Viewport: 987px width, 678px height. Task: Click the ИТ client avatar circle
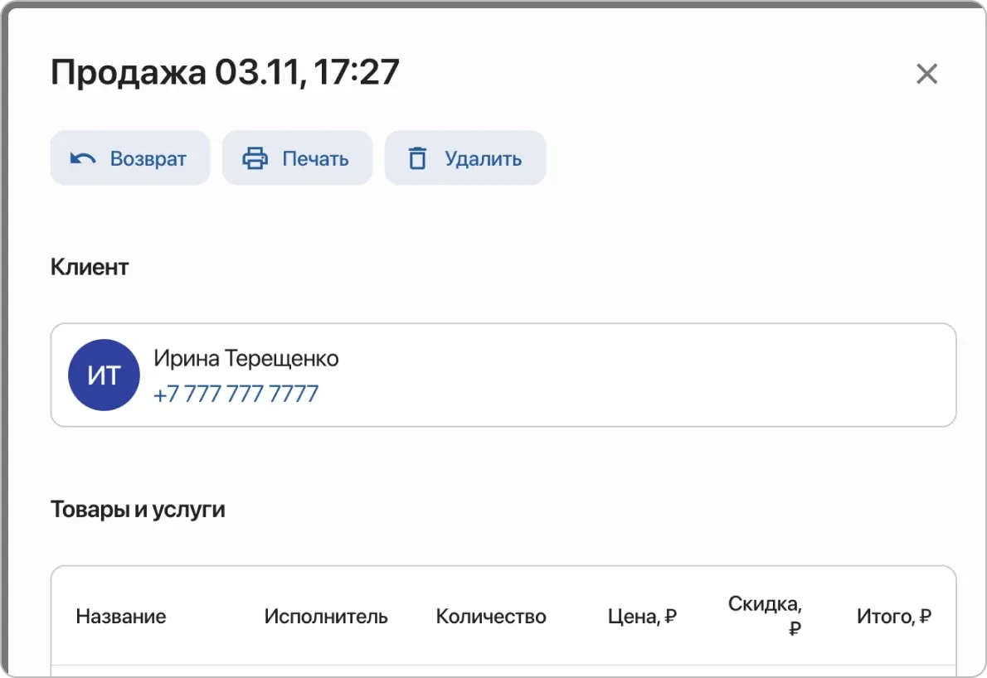104,375
